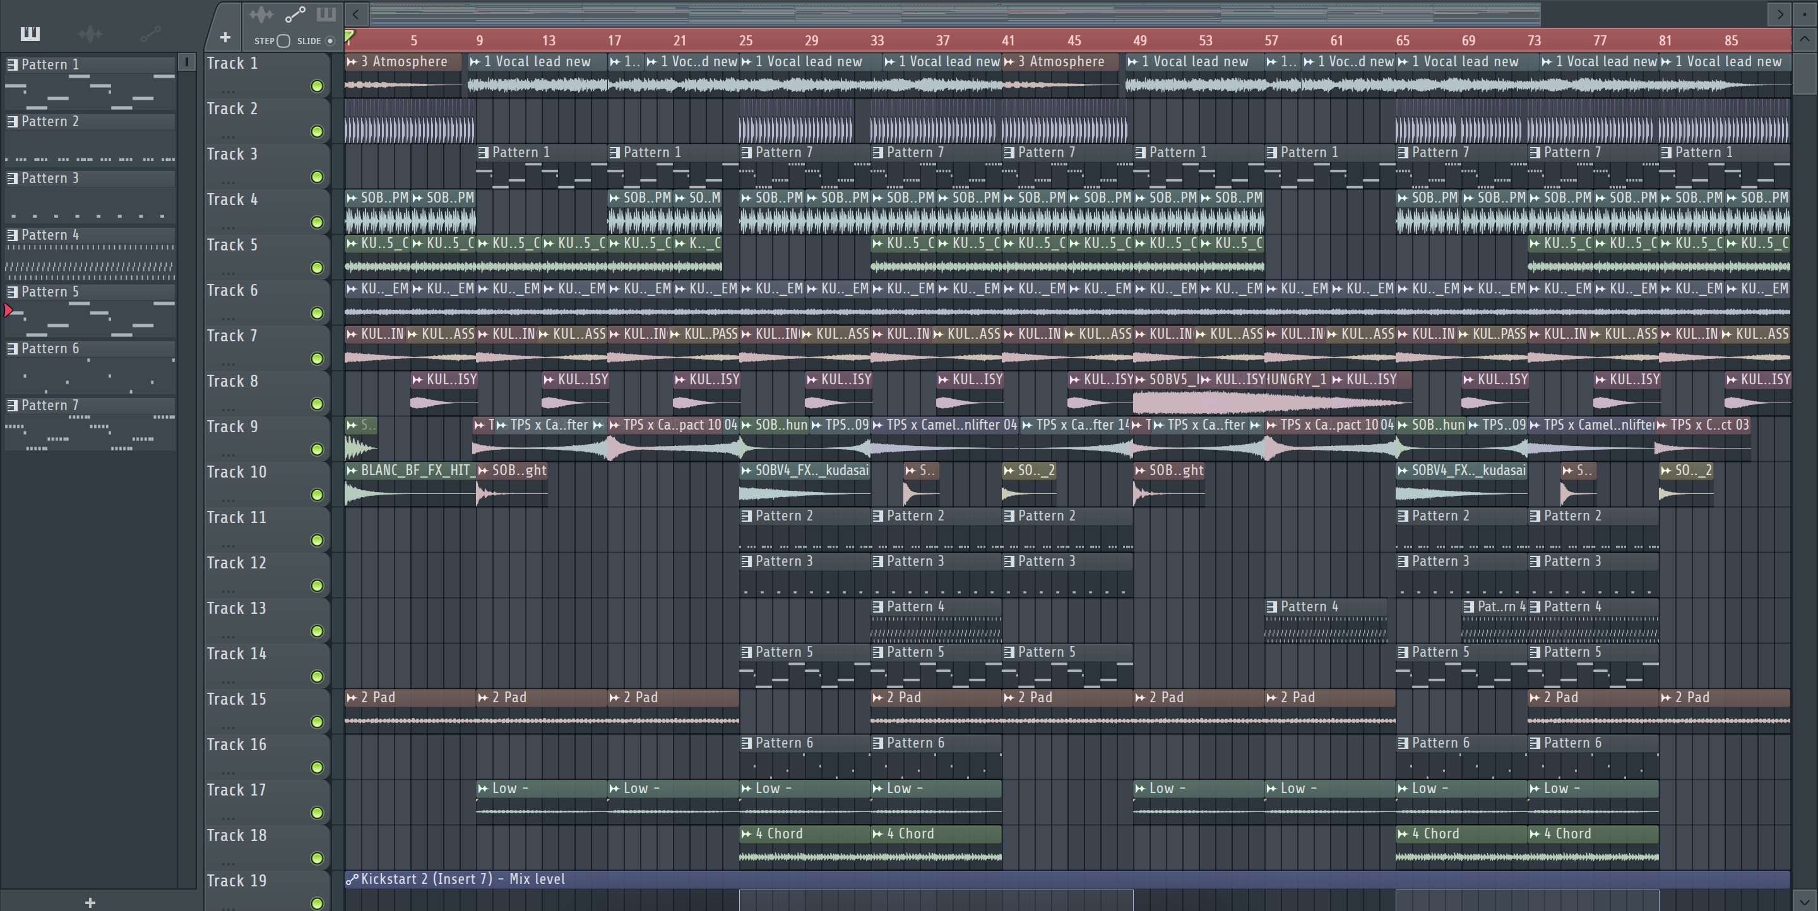Screen dimensions: 1818x911
Task: Select the Track 18 name label
Action: (x=237, y=835)
